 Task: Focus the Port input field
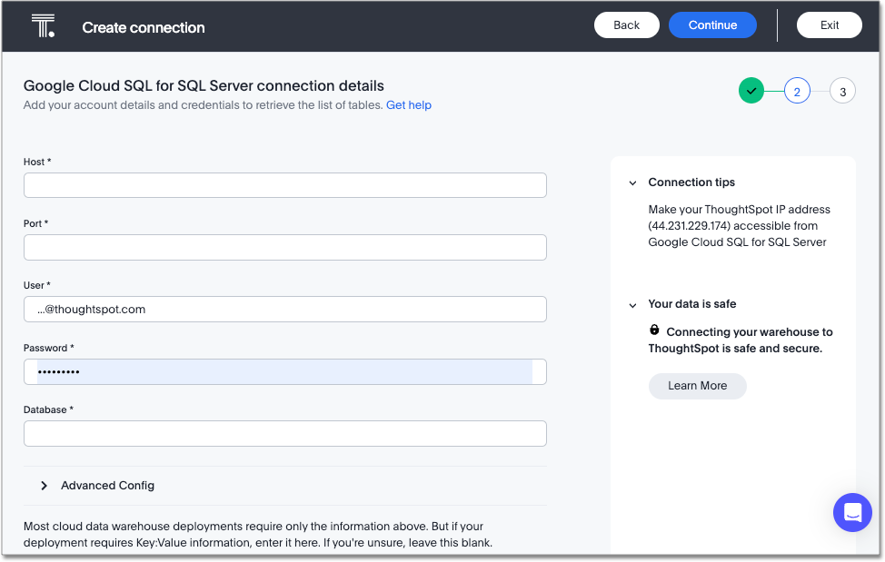(x=284, y=247)
